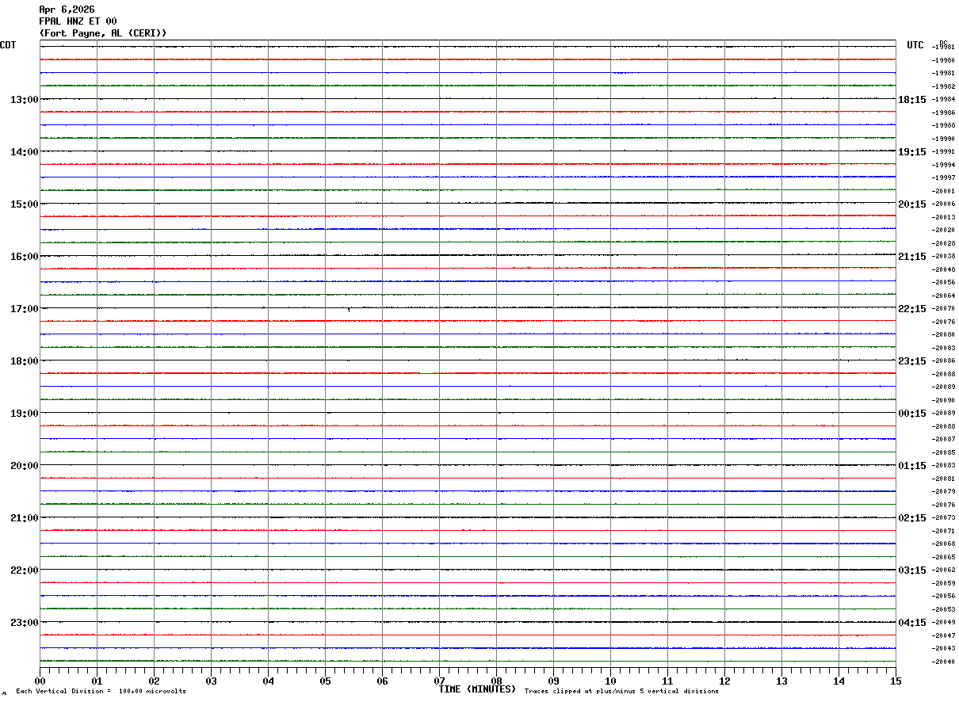The width and height of the screenshot is (959, 702).
Task: Click the 00:15 UTC time label
Action: point(911,414)
